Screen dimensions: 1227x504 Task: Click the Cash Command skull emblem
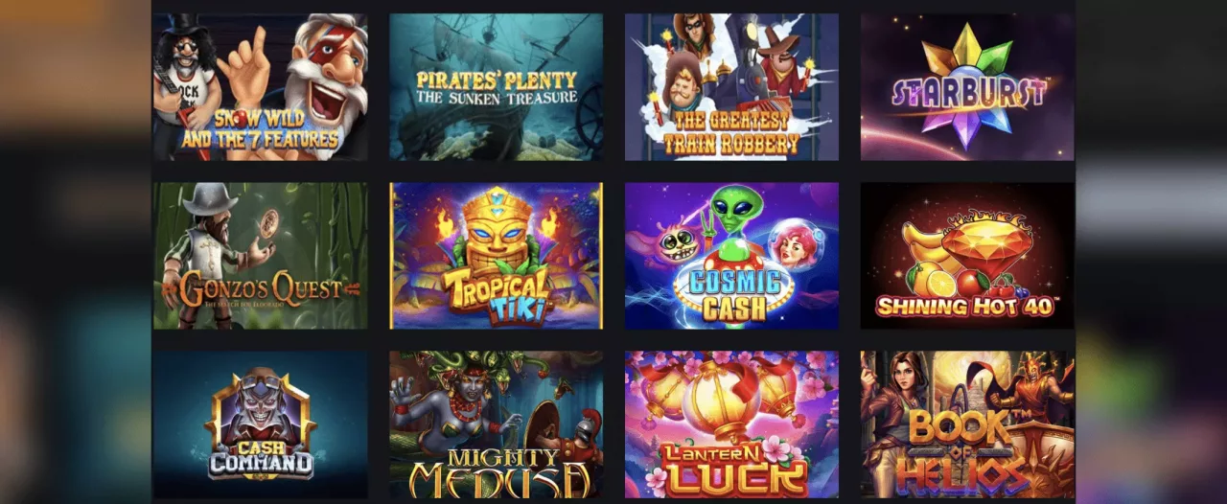pyautogui.click(x=260, y=410)
